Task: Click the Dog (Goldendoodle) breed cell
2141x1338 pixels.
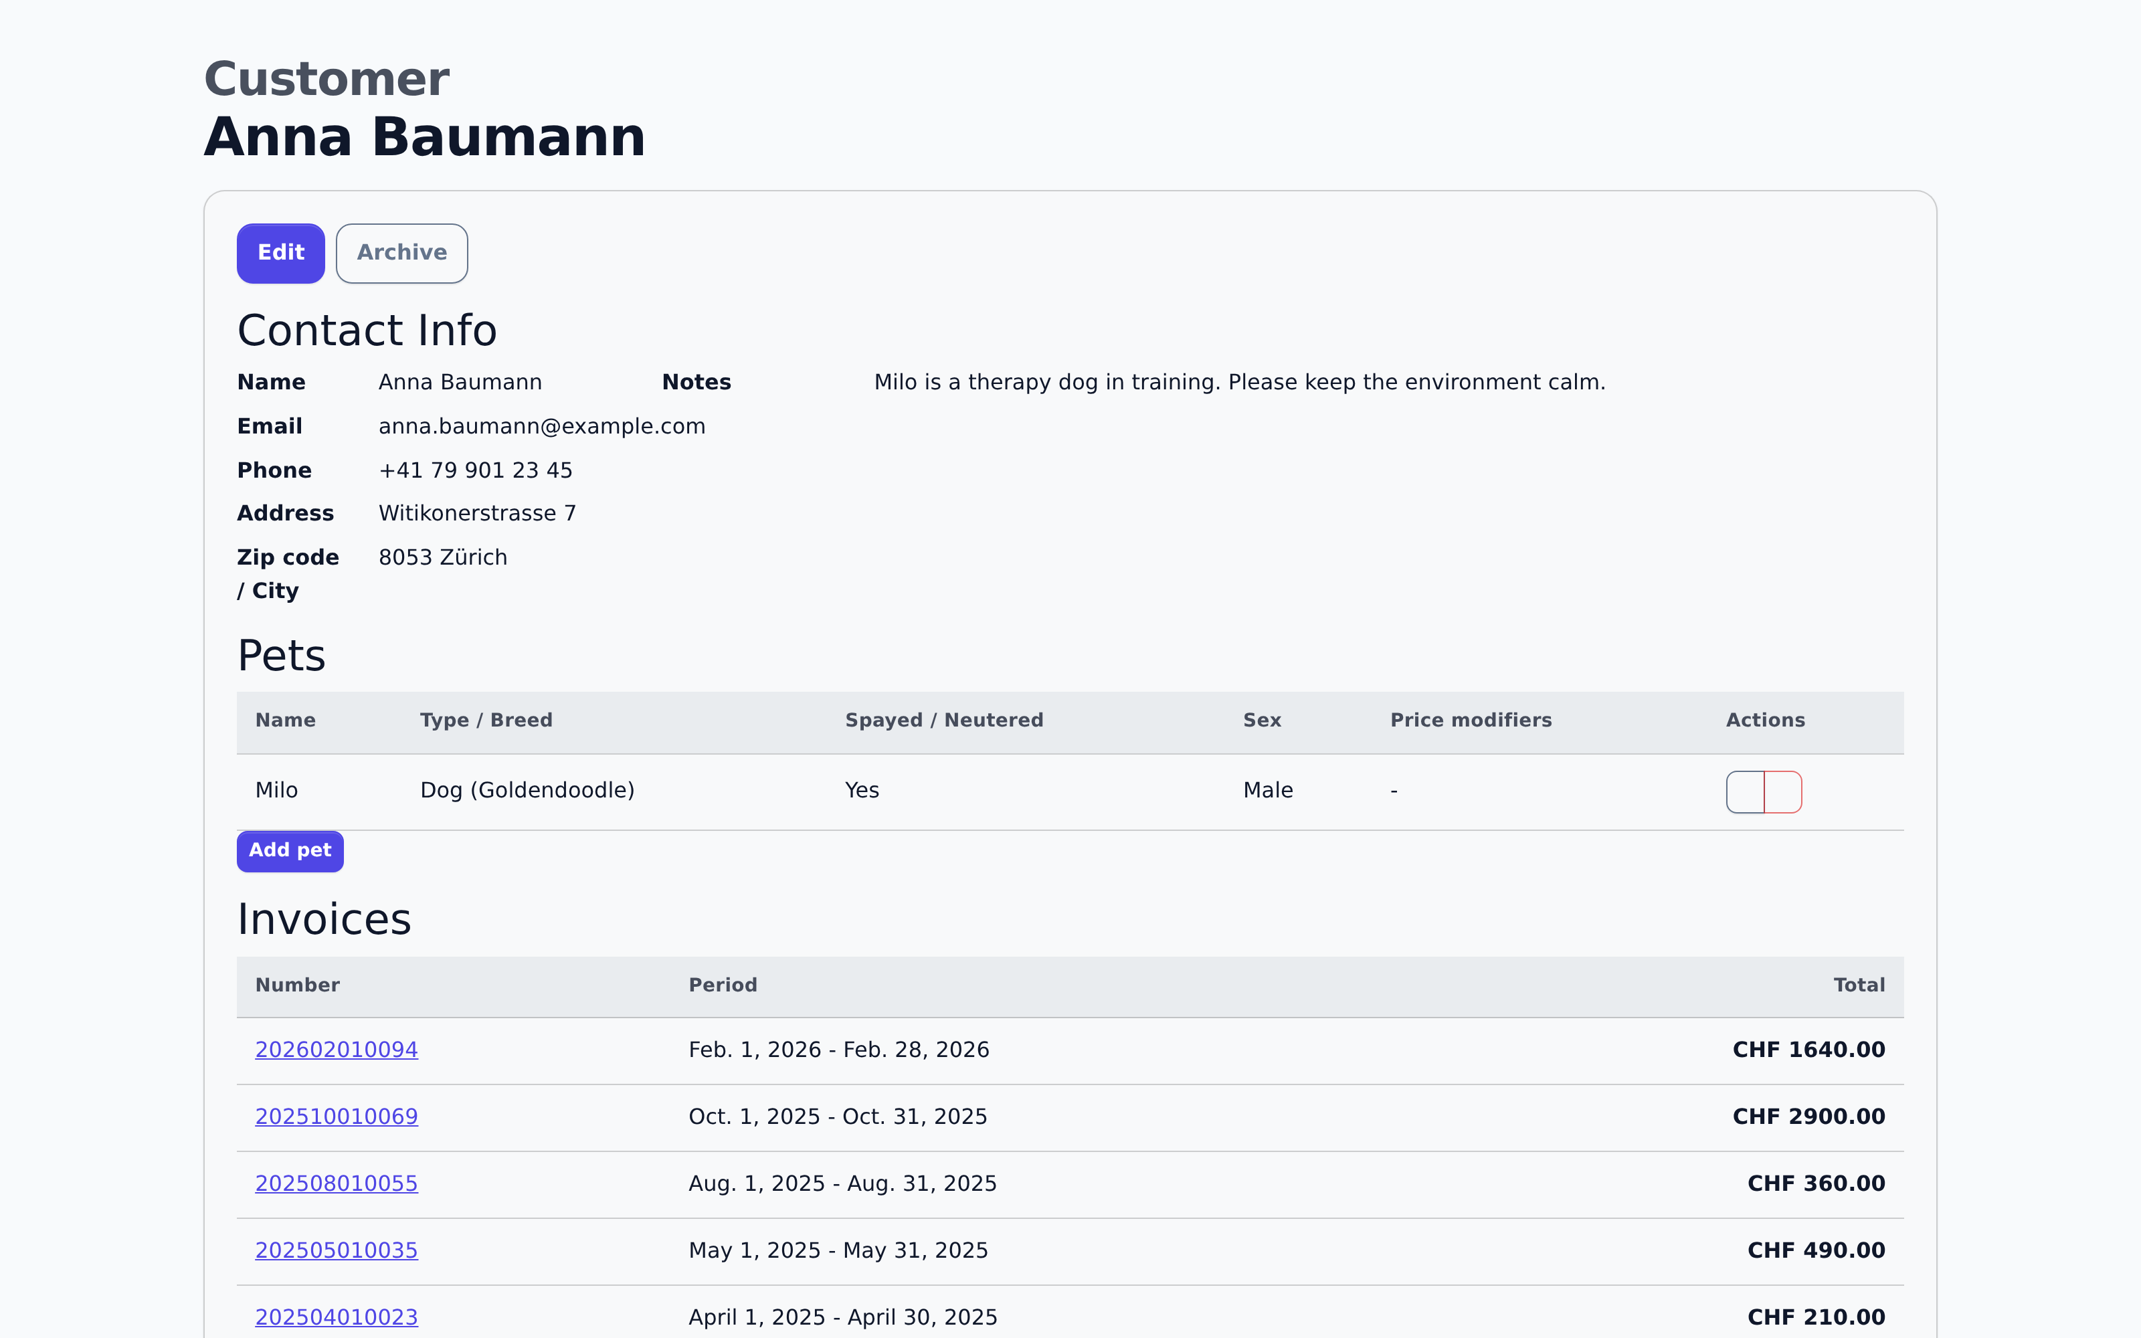Action: 527,790
